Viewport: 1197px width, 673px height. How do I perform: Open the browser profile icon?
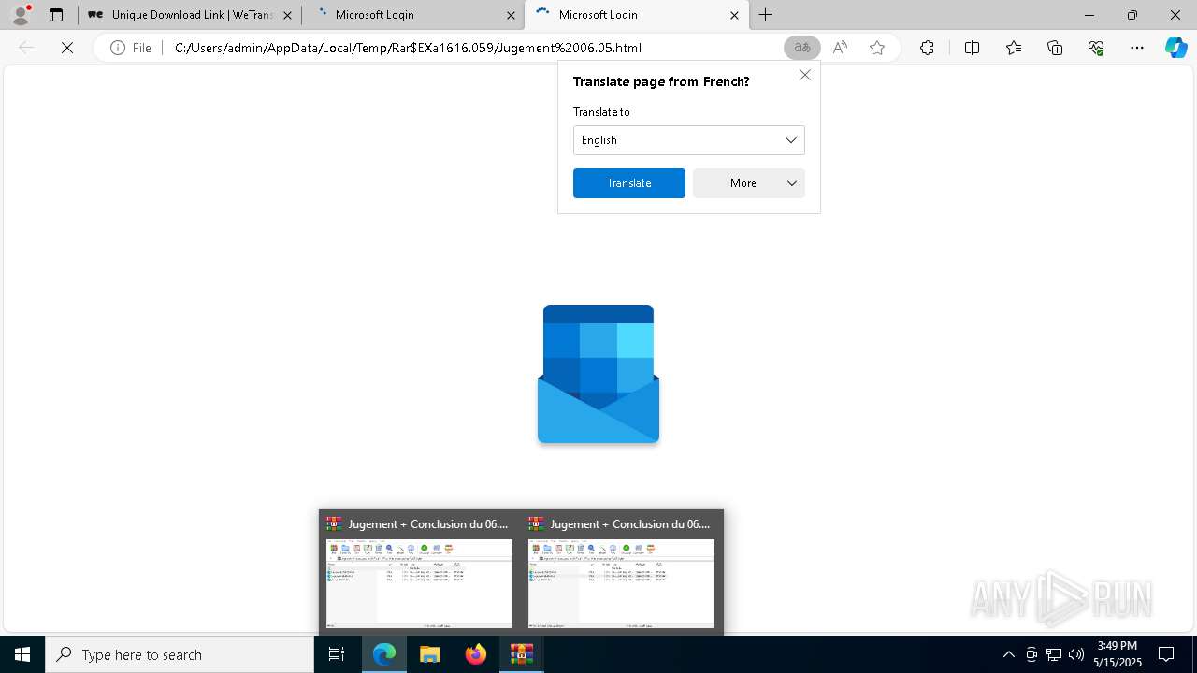[x=21, y=15]
